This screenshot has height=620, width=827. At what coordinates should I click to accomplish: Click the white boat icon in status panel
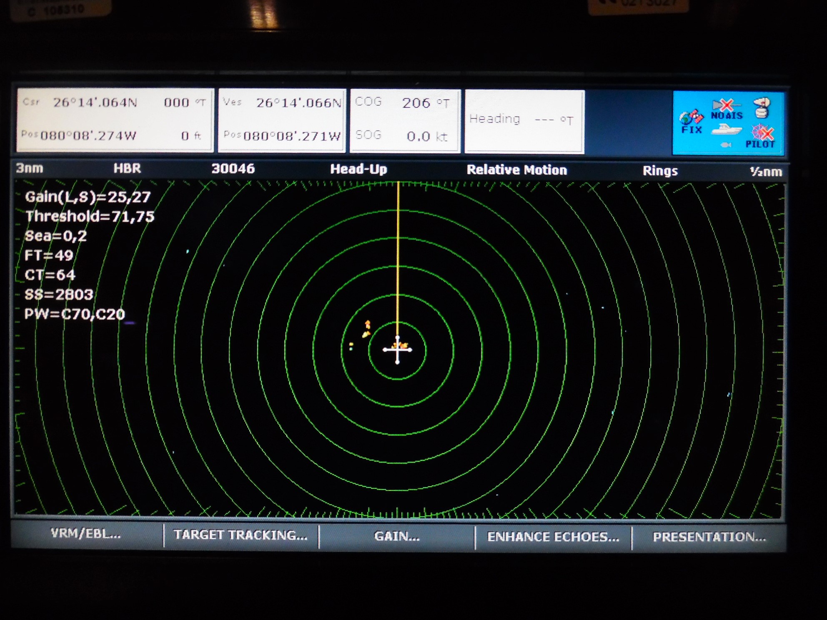[727, 129]
